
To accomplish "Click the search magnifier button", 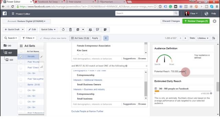I will [176, 13].
